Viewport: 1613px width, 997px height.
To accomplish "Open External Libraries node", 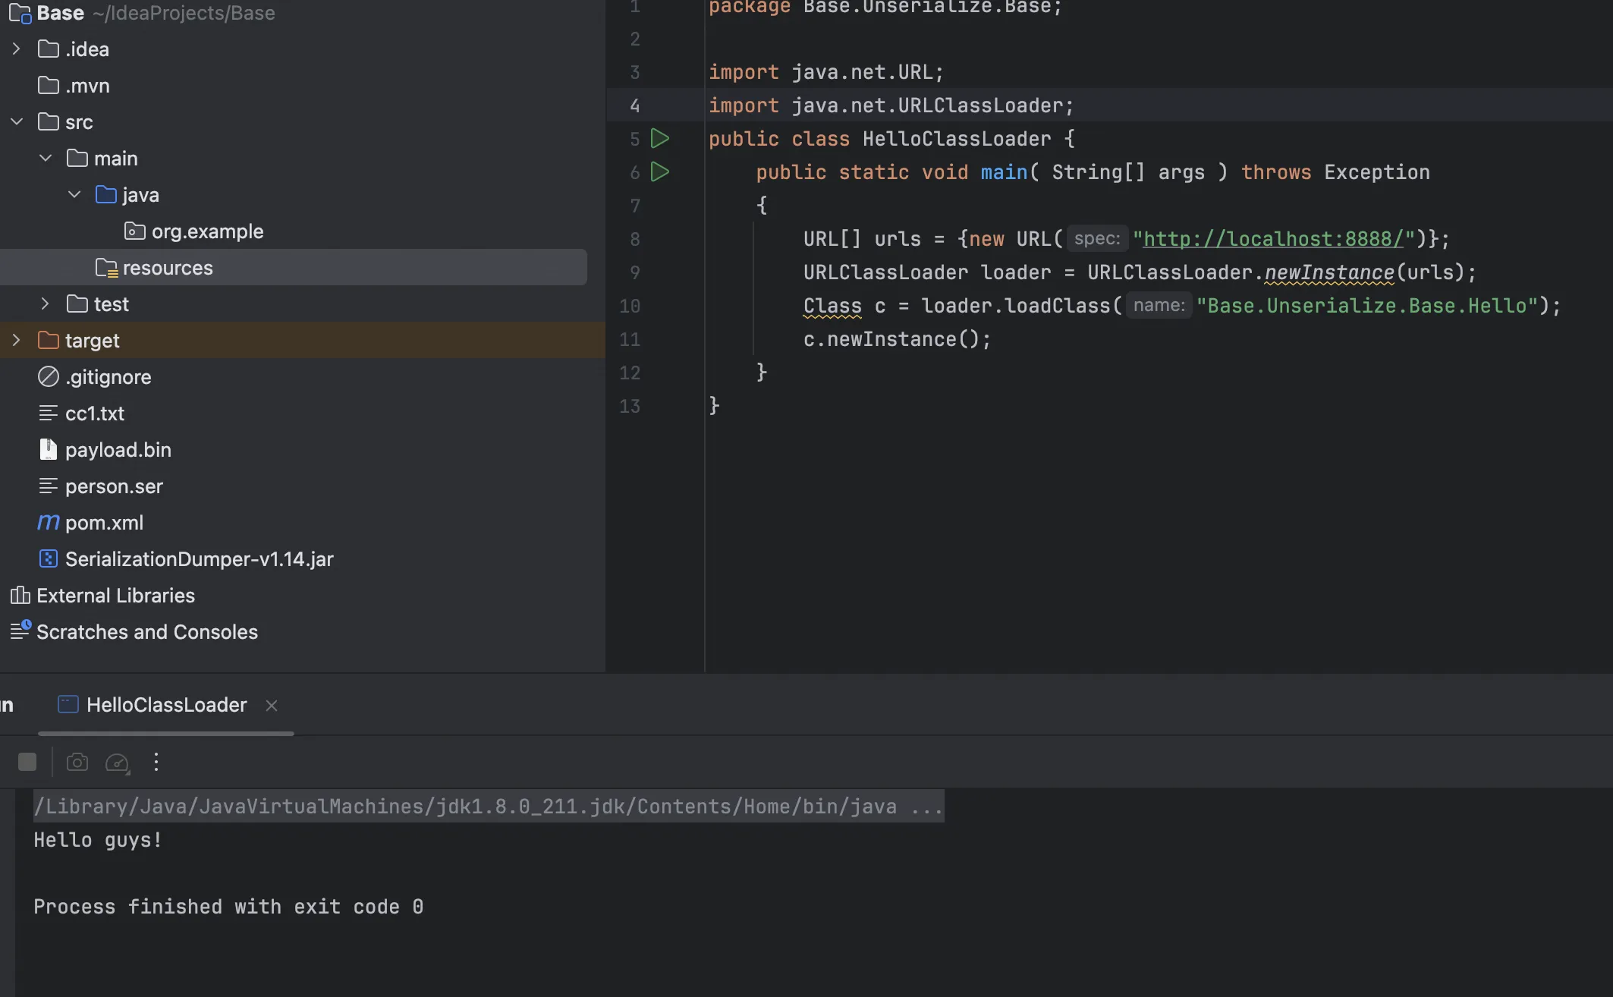I will click(x=115, y=596).
